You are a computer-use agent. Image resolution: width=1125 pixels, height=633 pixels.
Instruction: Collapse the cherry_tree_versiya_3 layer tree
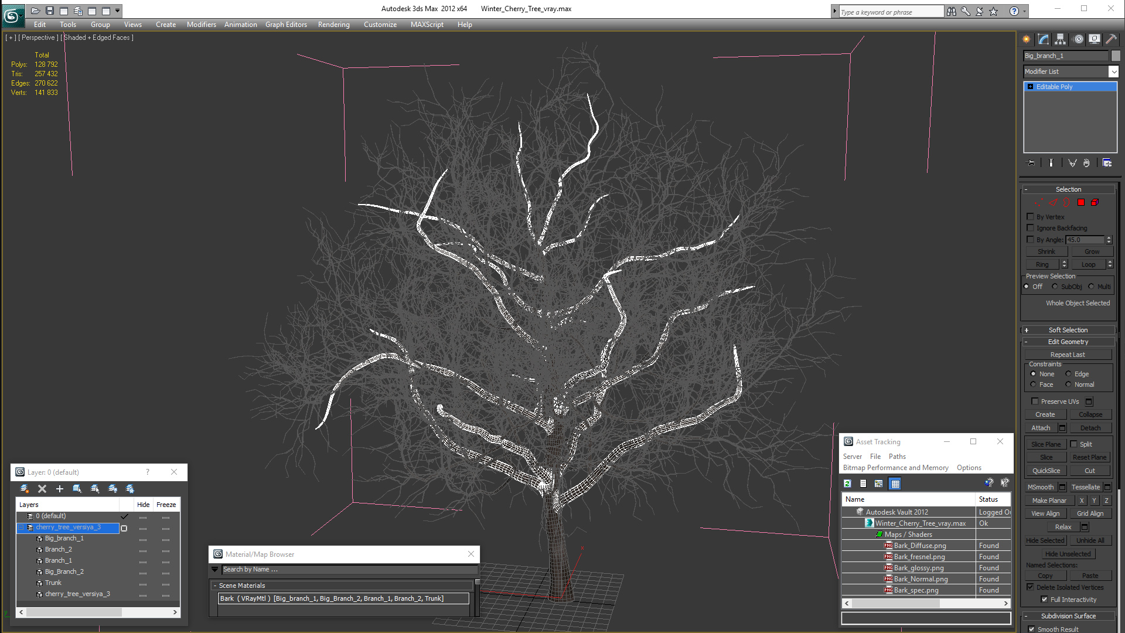tap(21, 527)
